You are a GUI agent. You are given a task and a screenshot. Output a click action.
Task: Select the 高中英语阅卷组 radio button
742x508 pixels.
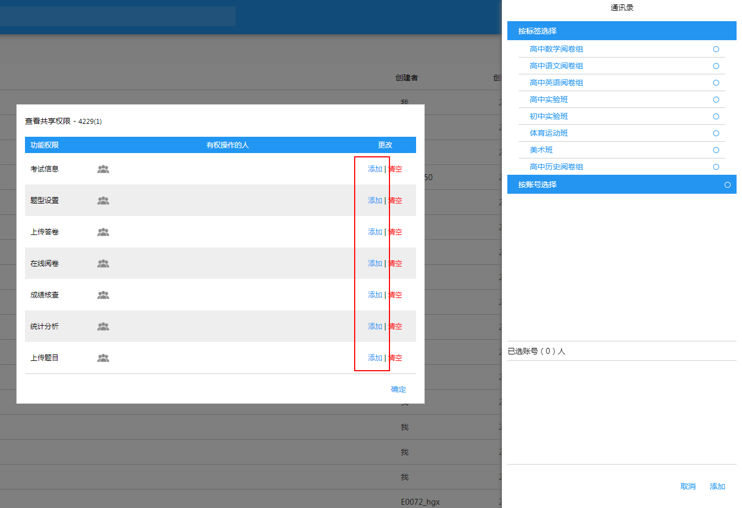[x=716, y=83]
